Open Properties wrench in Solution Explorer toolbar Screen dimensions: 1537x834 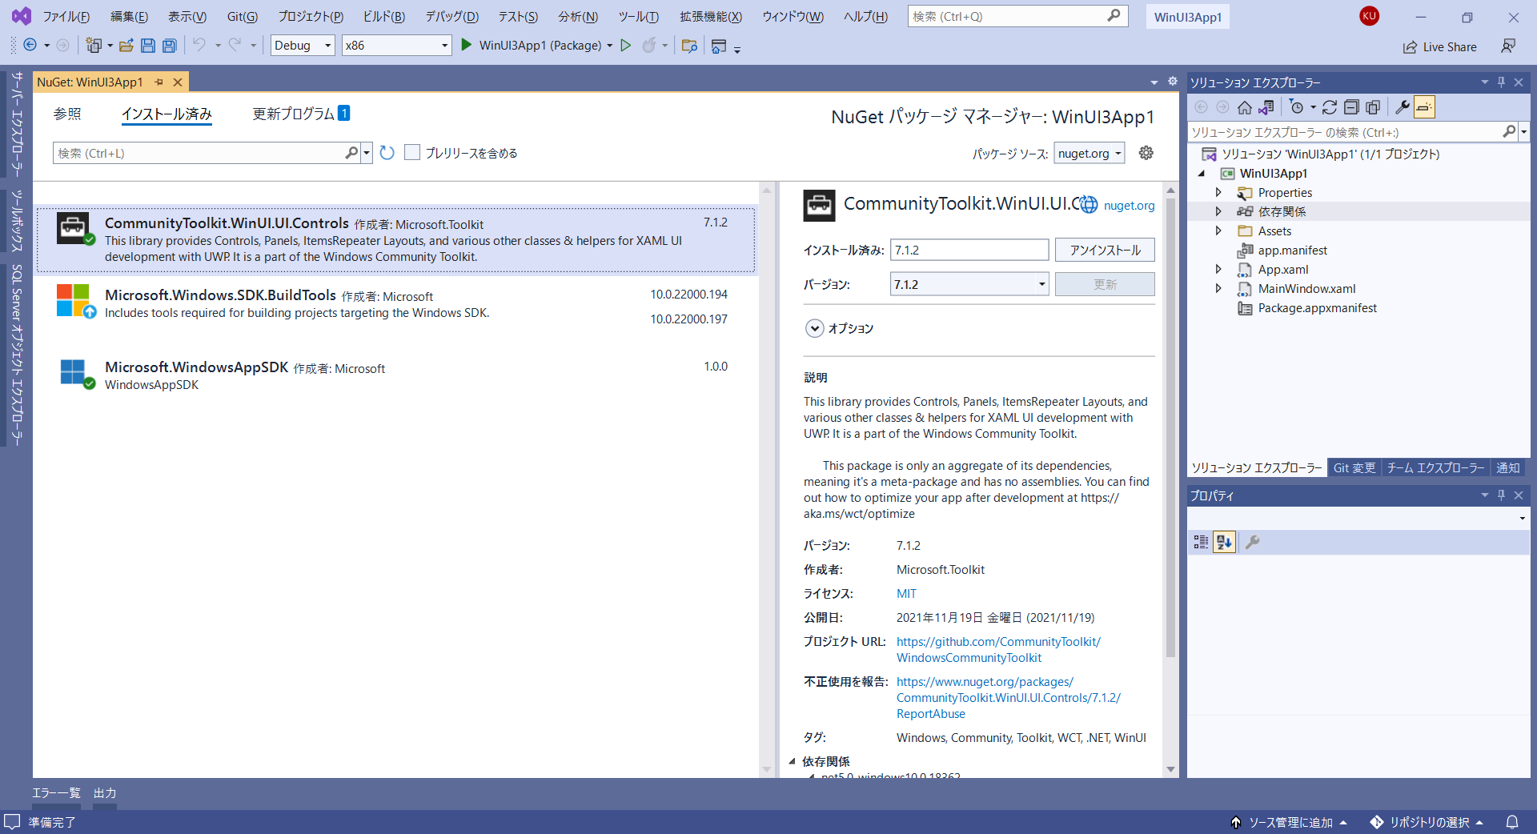click(1402, 107)
